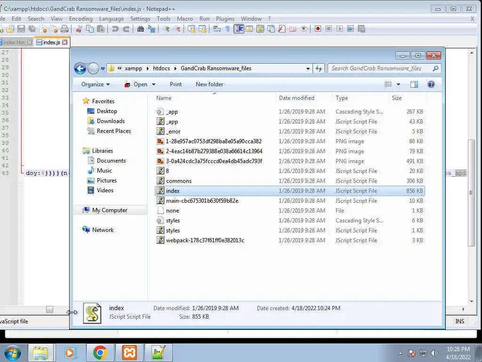Open a file with Notepad++ toolbar folder icon
The width and height of the screenshot is (482, 362).
(x=10, y=29)
